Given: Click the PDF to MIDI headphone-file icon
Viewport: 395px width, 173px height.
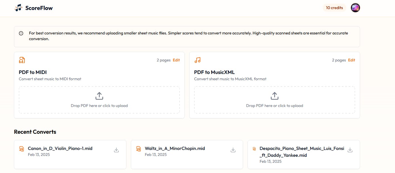Looking at the screenshot, I should (22, 60).
